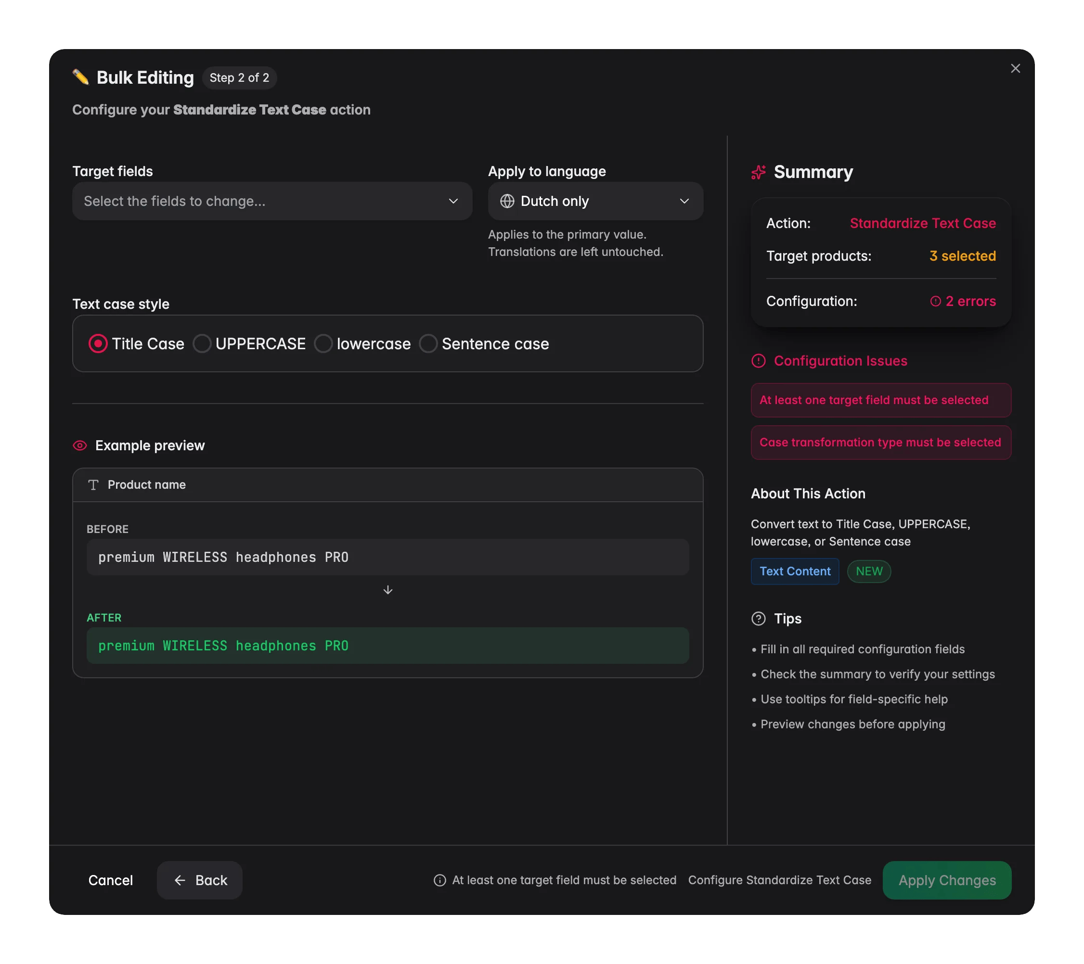Click the text type icon beside Product name
1084x964 pixels.
(93, 485)
